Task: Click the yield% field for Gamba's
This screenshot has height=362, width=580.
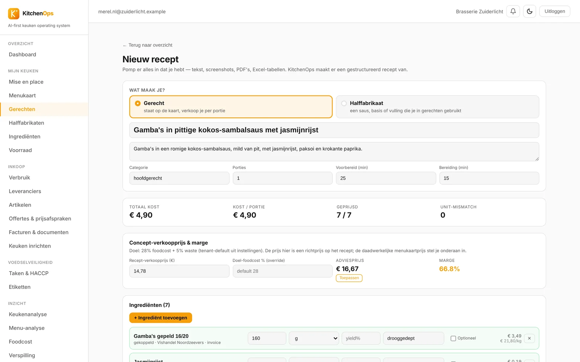Action: point(361,338)
